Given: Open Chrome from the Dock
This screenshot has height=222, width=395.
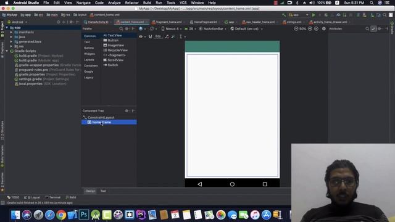Looking at the screenshot, I should click(x=61, y=215).
